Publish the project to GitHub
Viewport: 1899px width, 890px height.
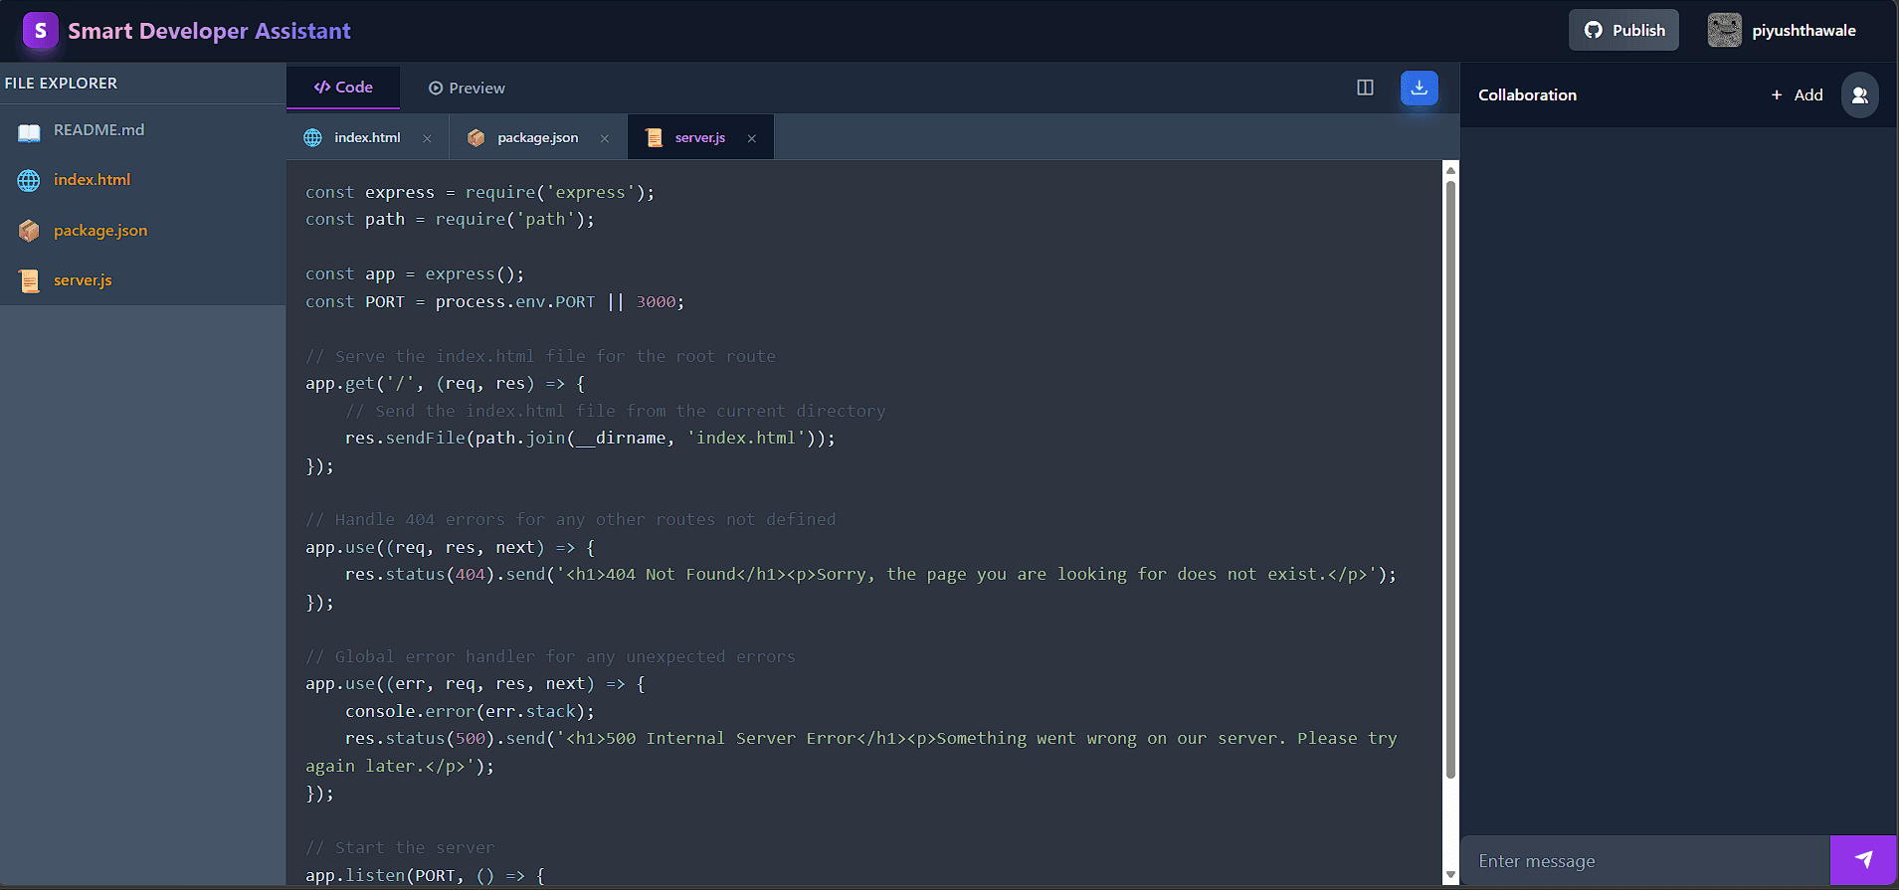[x=1623, y=30]
